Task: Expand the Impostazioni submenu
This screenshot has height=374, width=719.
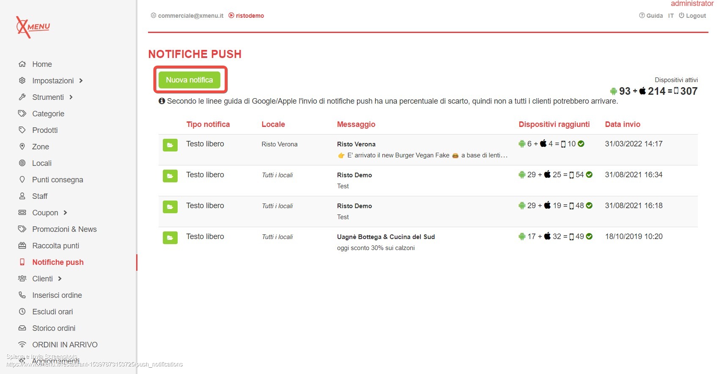Action: click(x=81, y=81)
